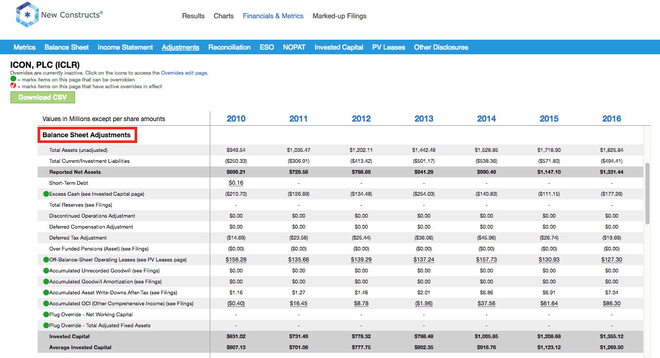View the Other Disclosures tab
Image resolution: width=660 pixels, height=358 pixels.
tap(441, 47)
